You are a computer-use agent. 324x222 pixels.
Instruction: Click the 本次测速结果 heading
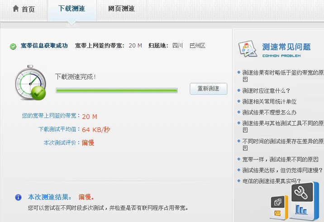click(x=50, y=197)
